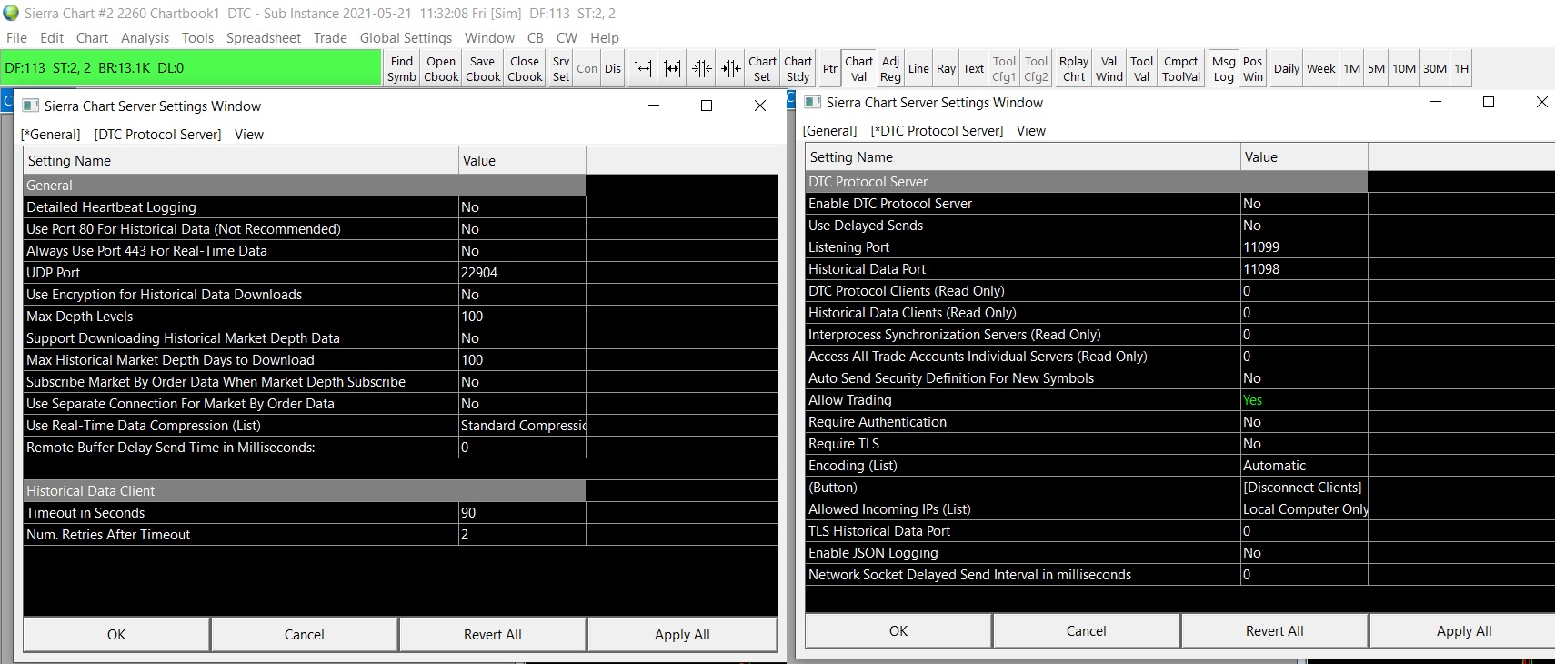Select the Text drawing tool
Viewport: 1555px width, 664px height.
(973, 69)
